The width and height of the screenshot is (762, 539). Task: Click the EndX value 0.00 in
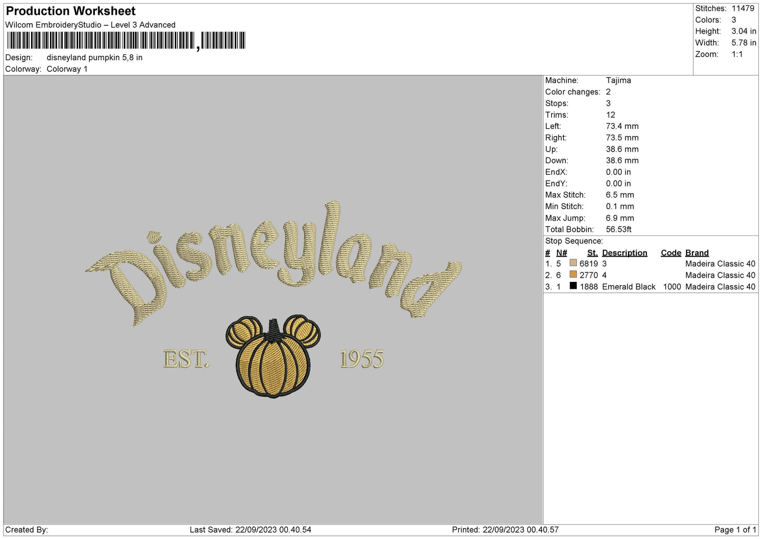point(618,172)
